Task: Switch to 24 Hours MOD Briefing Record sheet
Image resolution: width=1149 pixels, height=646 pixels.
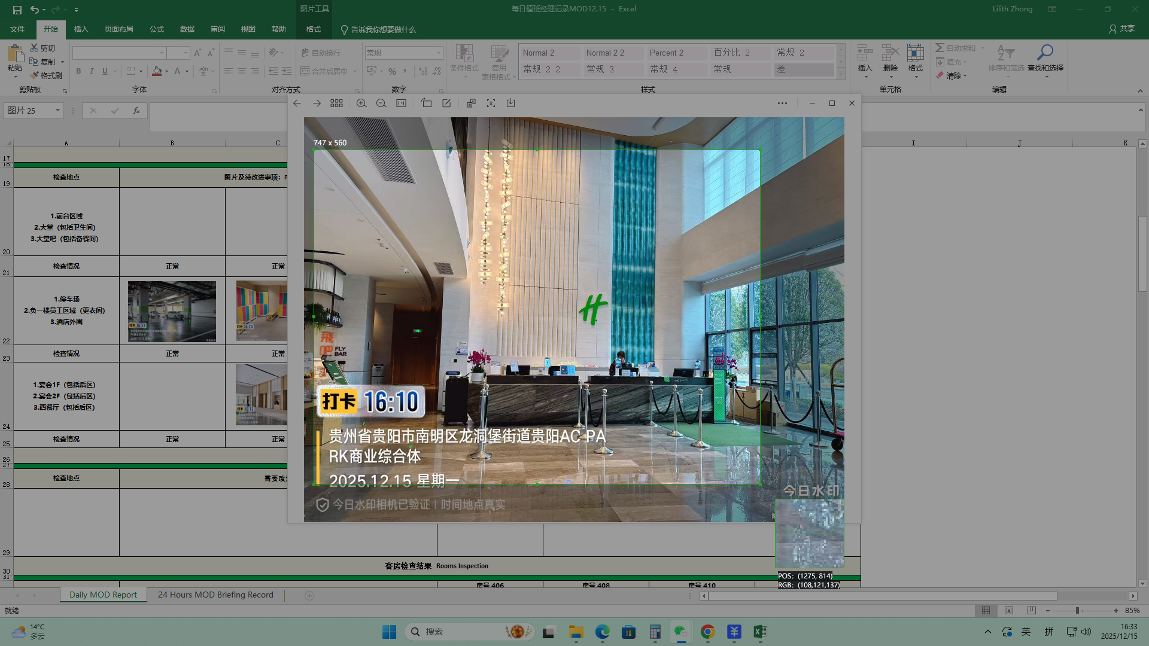Action: (x=215, y=595)
